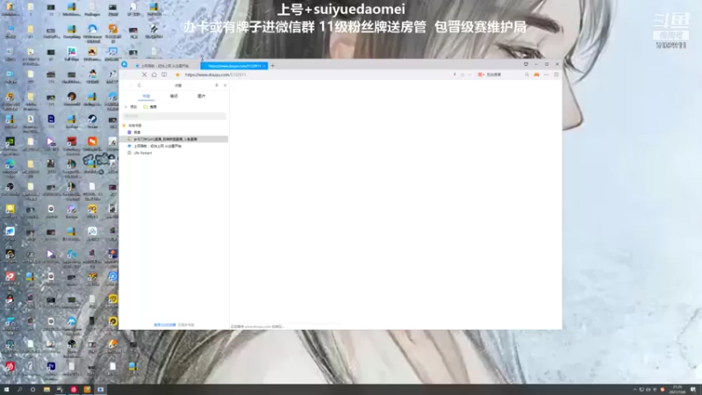This screenshot has width=702, height=395.
Task: Open the 笔记 tab in sidebar
Action: pyautogui.click(x=174, y=96)
